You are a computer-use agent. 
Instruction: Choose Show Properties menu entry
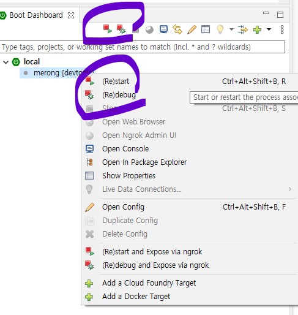[x=190, y=176]
